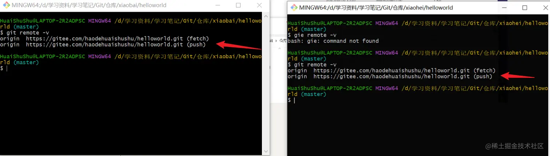Click the origin (fetch) line in the xiaobai terminal
The width and height of the screenshot is (550, 156).
[x=104, y=39]
